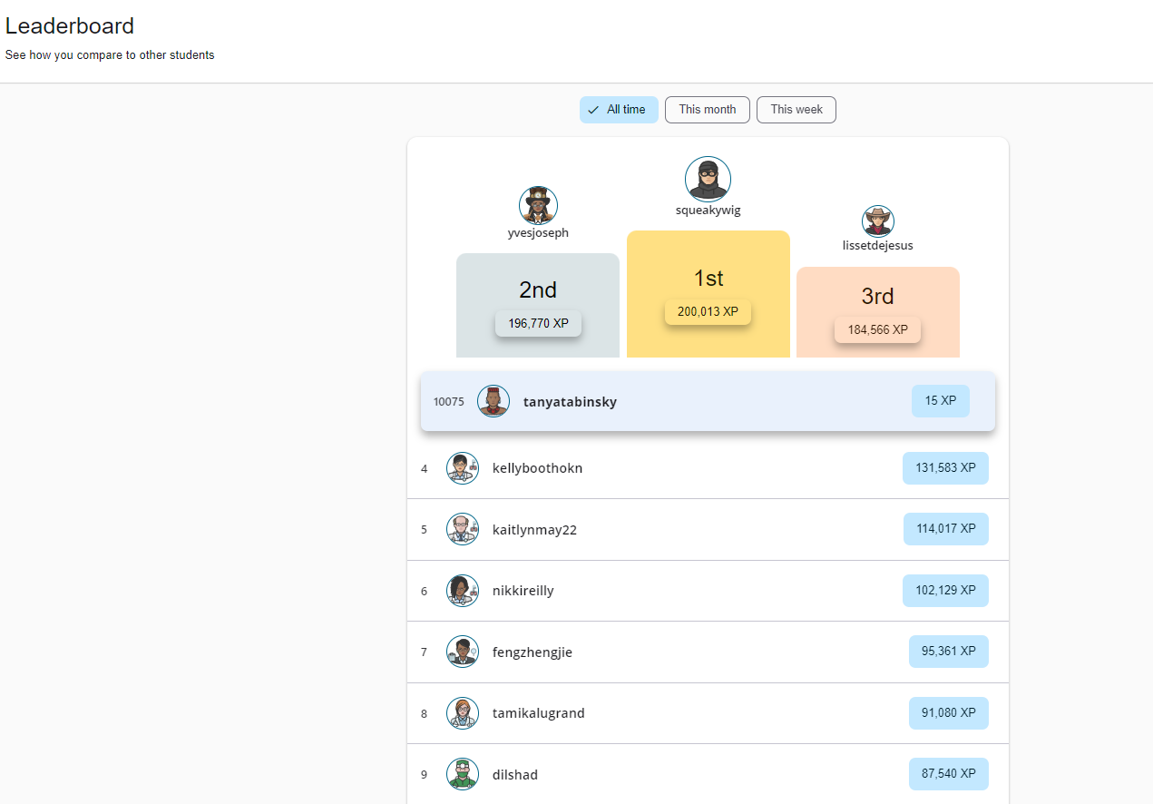Screen dimensions: 1153x804
Task: Open kellyboothokn's username link
Action: coord(537,468)
